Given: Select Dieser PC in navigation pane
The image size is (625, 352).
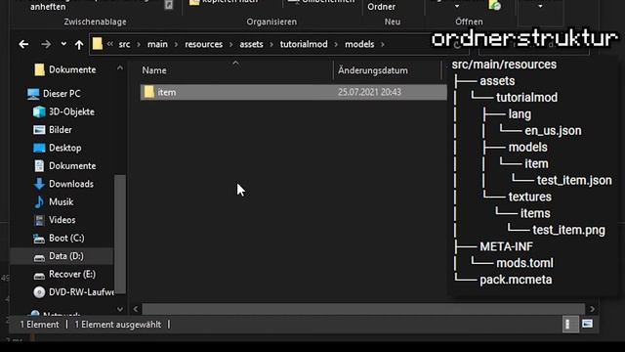Looking at the screenshot, I should click(62, 94).
